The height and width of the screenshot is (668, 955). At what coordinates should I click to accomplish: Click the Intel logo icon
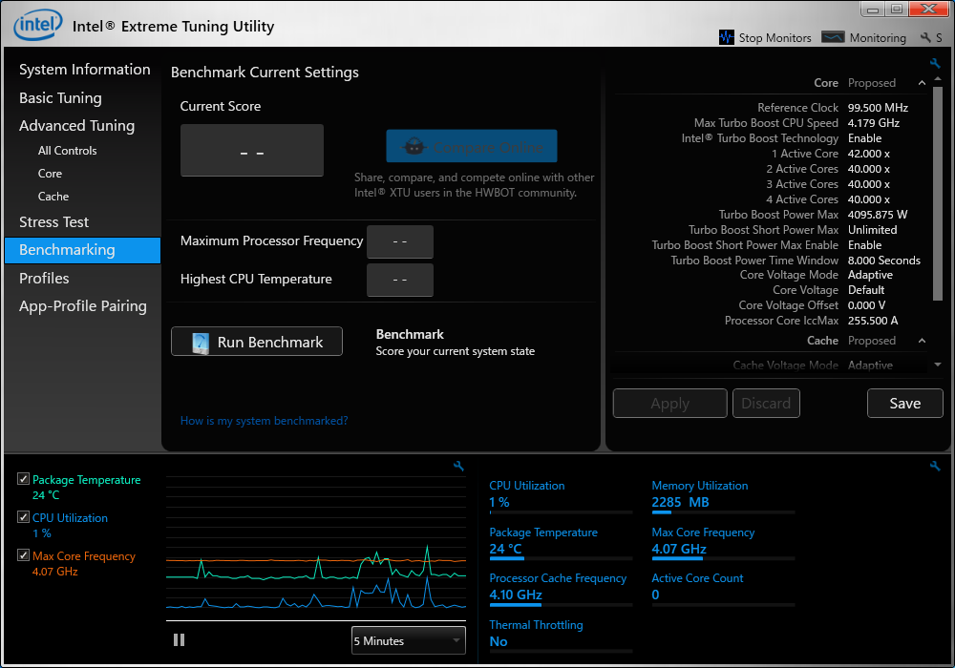tap(38, 25)
